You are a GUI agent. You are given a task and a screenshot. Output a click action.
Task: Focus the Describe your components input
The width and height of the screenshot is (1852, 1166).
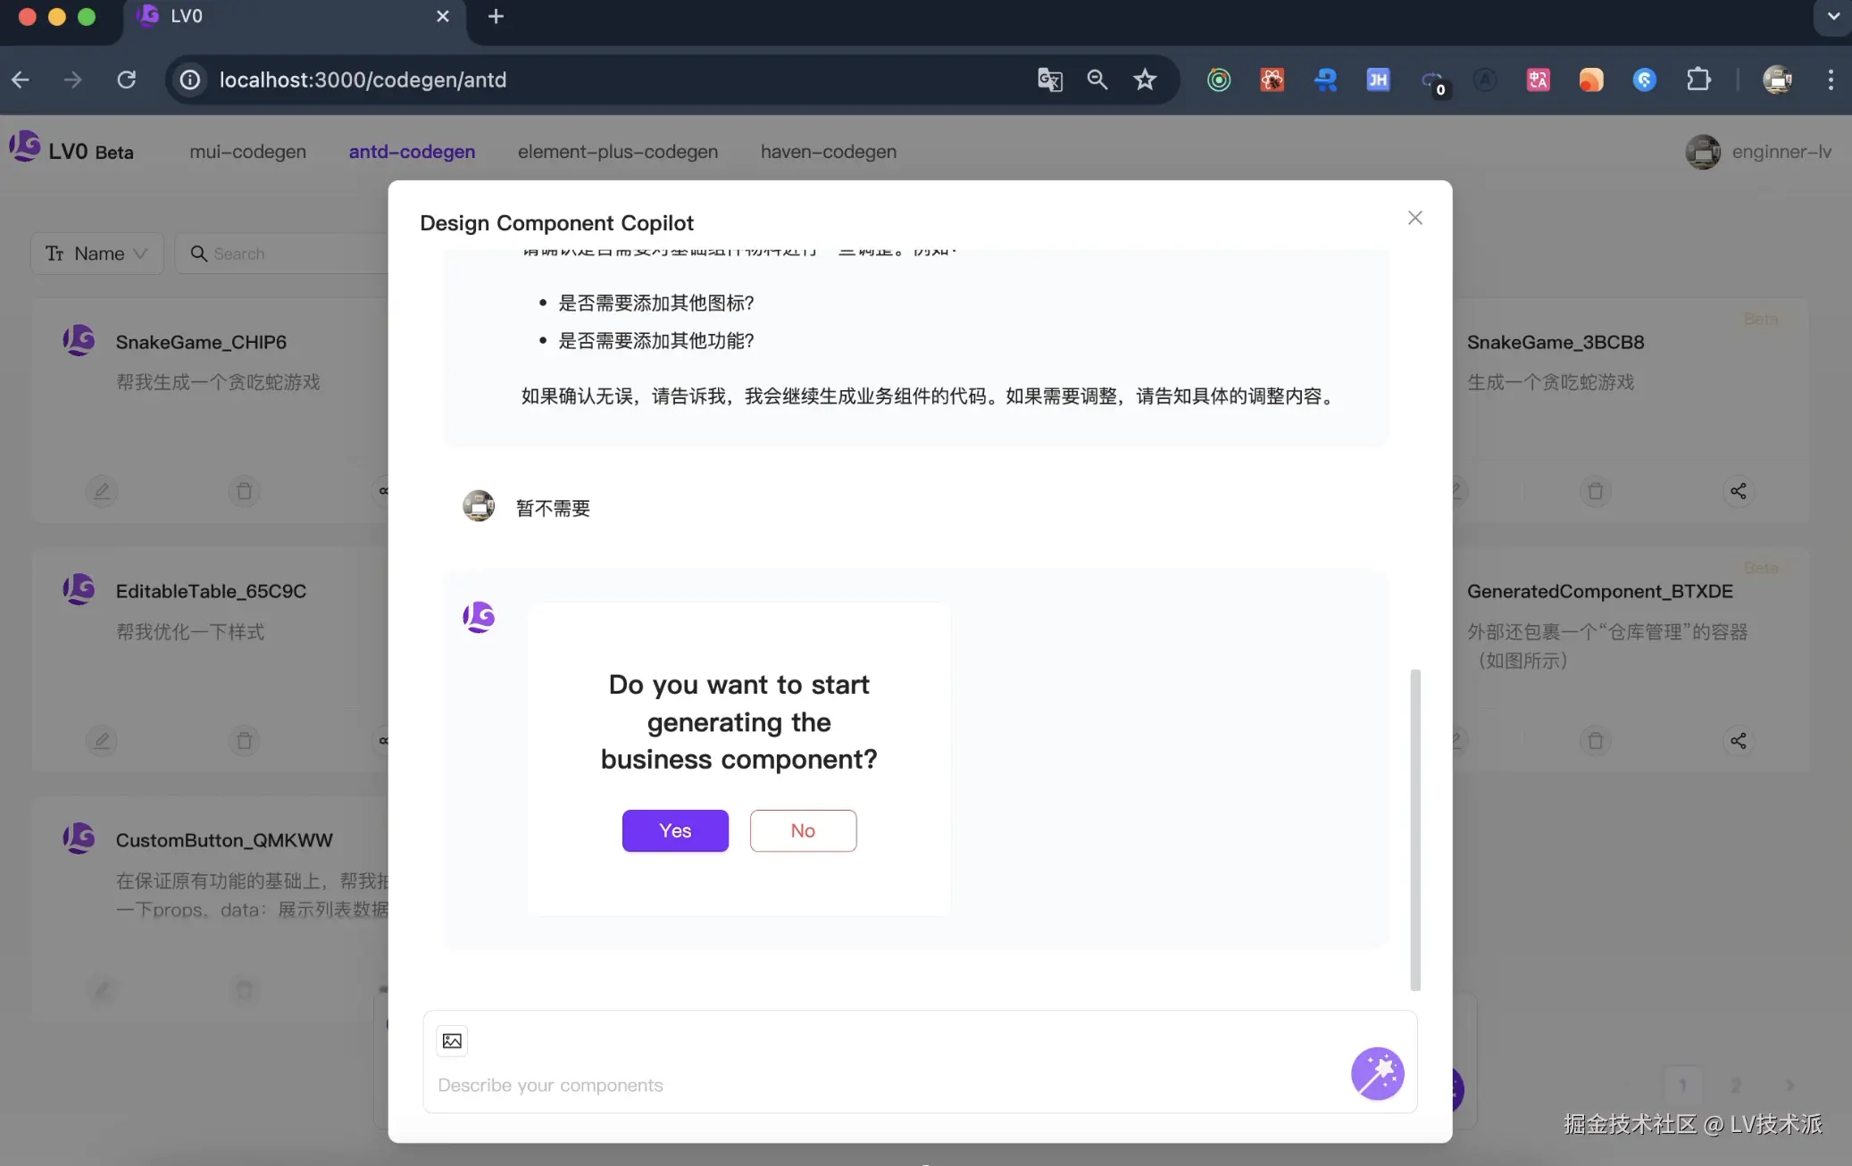coord(884,1085)
